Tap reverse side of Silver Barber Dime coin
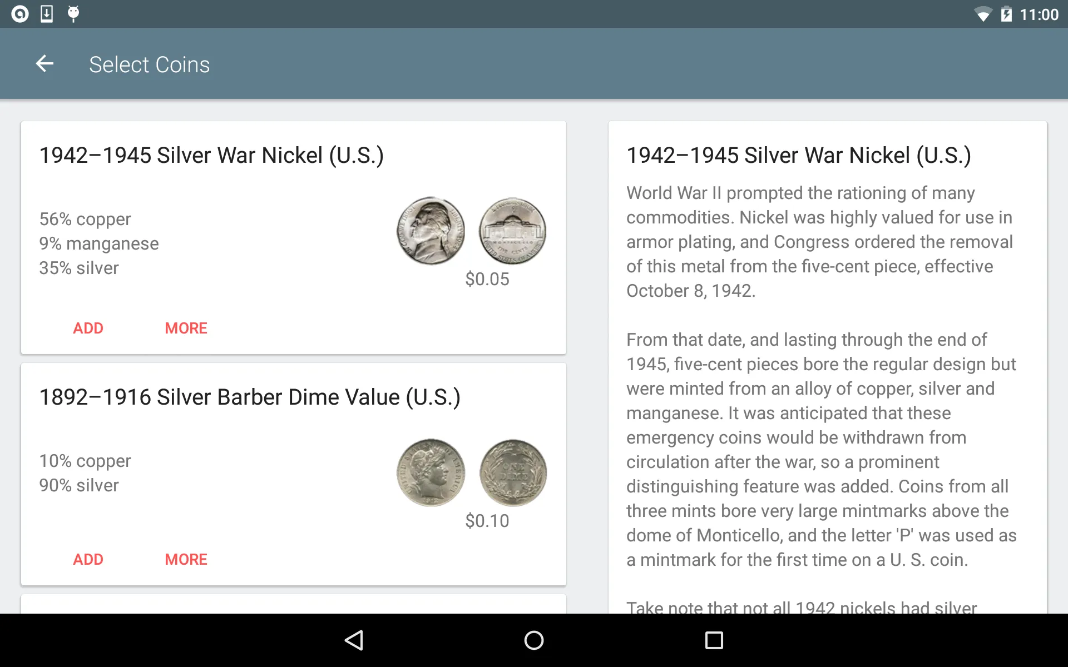The height and width of the screenshot is (667, 1068). point(511,471)
